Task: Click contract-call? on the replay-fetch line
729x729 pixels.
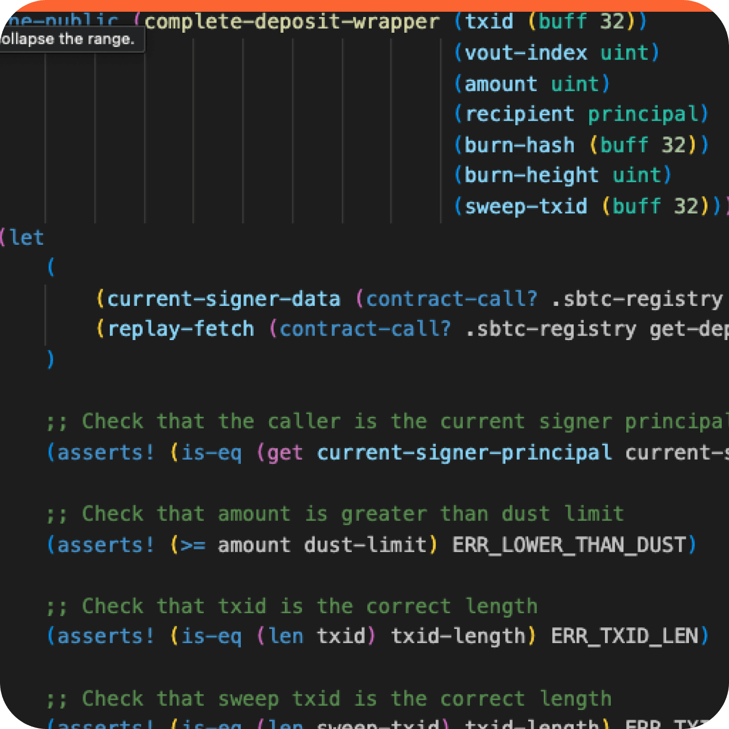Action: 365,329
